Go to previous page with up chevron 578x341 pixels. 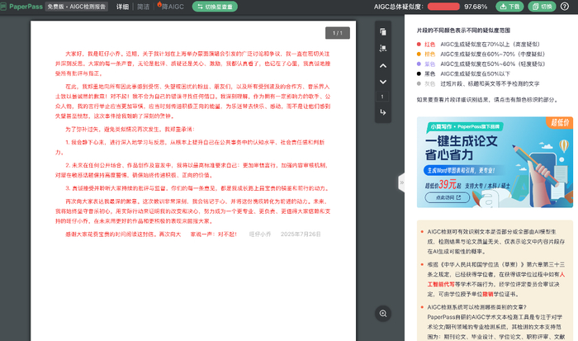[383, 65]
